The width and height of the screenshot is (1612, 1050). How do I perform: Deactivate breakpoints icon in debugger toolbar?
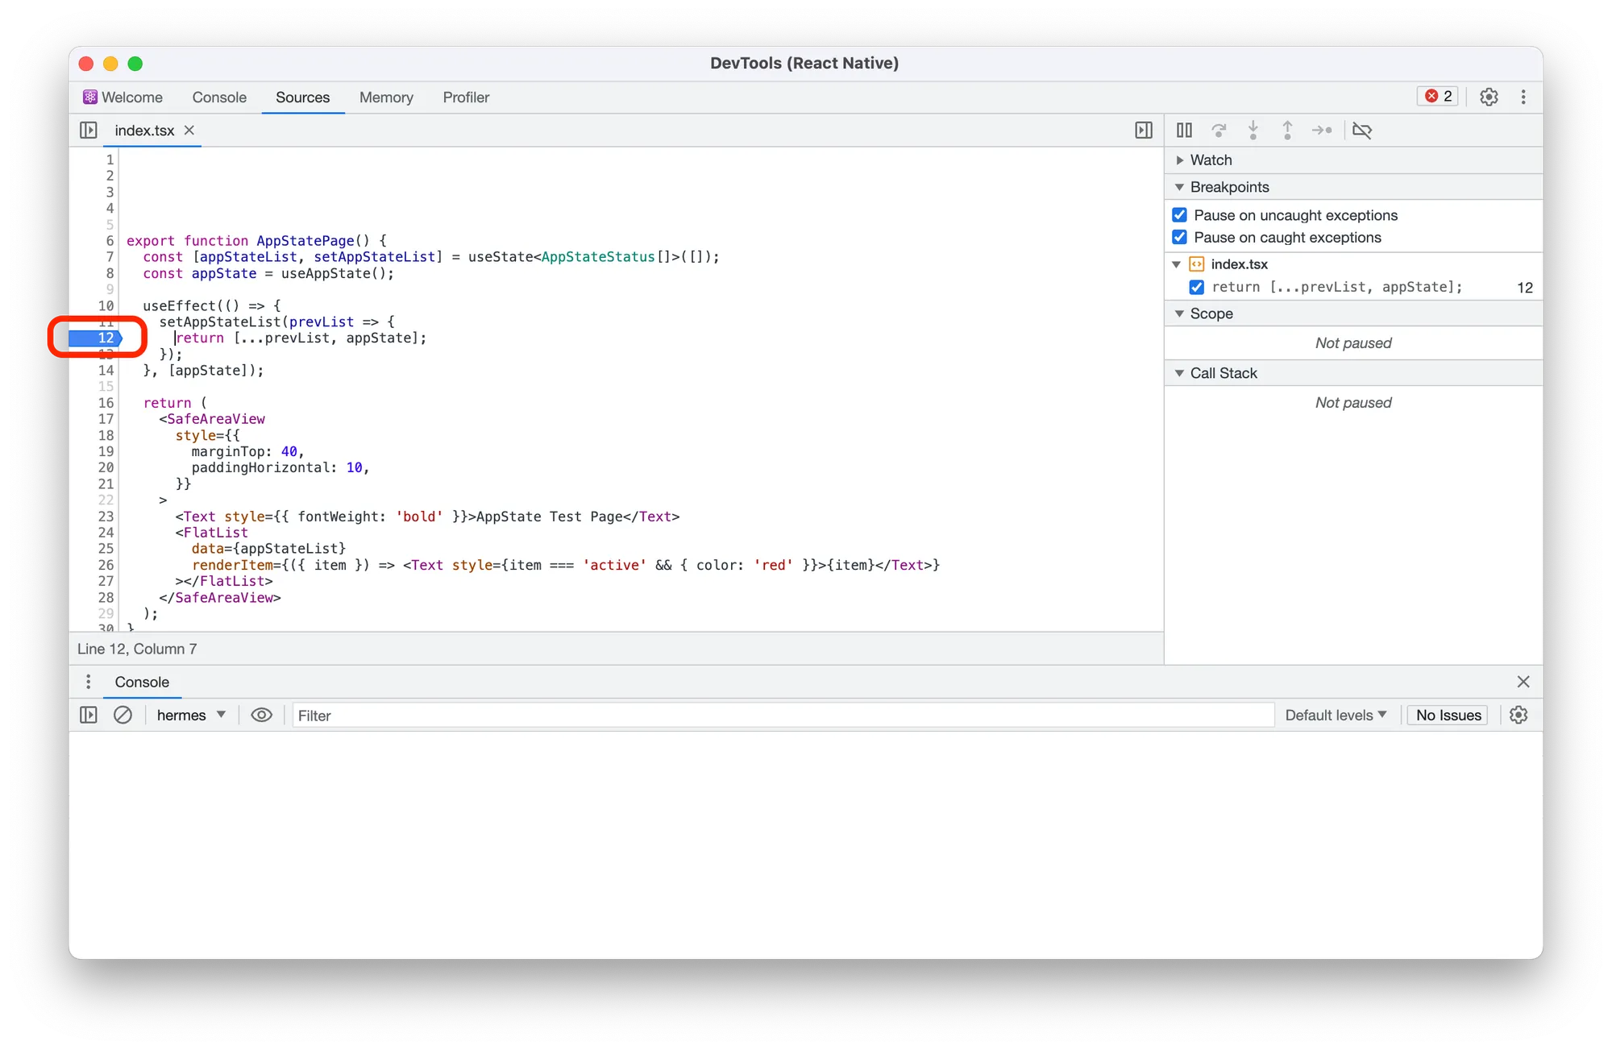coord(1362,130)
